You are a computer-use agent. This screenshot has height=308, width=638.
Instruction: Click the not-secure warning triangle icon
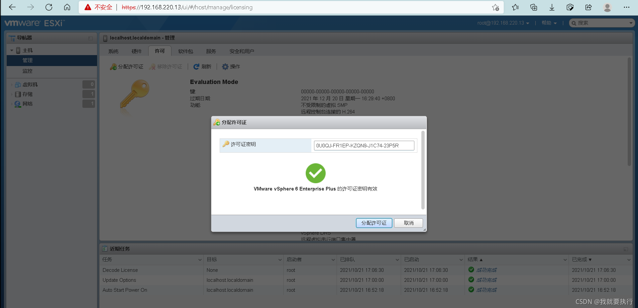(88, 7)
